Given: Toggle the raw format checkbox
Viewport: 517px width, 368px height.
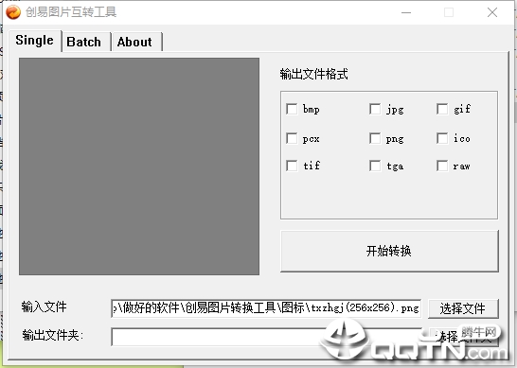Looking at the screenshot, I should (x=442, y=166).
